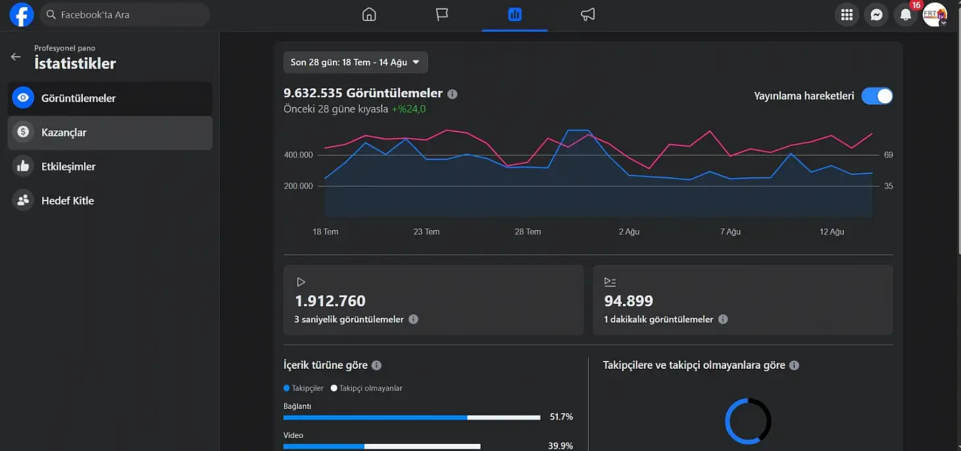The height and width of the screenshot is (451, 961).
Task: Go to the Home feed icon
Action: coord(369,14)
